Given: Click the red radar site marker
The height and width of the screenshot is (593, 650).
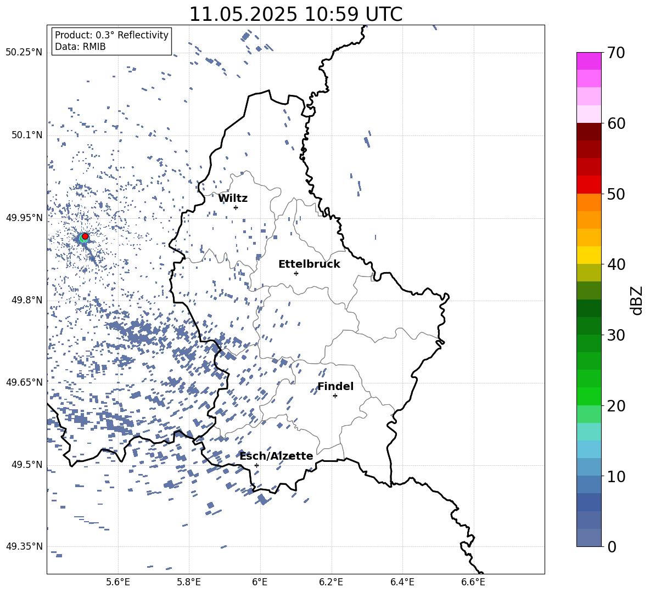Looking at the screenshot, I should (85, 236).
